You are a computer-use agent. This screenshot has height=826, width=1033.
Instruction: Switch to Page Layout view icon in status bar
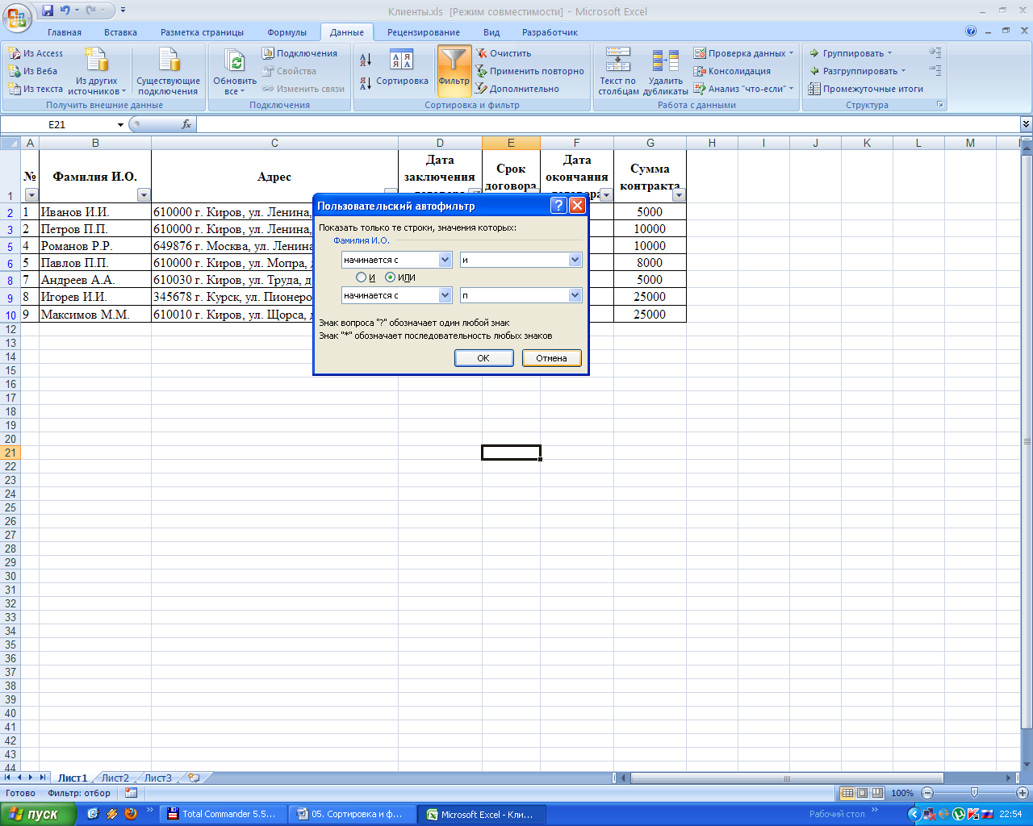tap(862, 793)
